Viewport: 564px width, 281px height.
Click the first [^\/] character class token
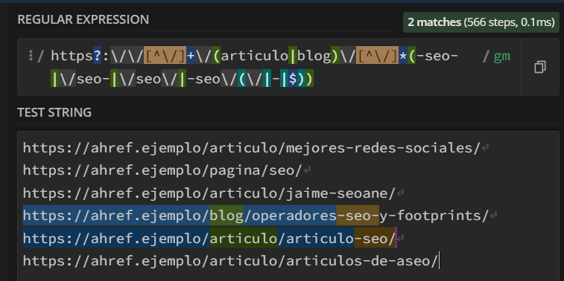(165, 56)
